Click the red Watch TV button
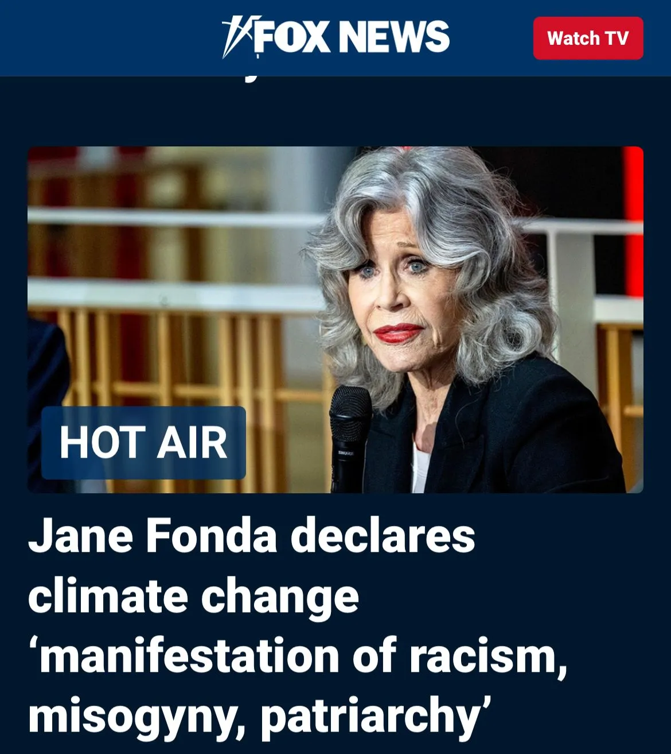Image resolution: width=671 pixels, height=754 pixels. (x=588, y=38)
